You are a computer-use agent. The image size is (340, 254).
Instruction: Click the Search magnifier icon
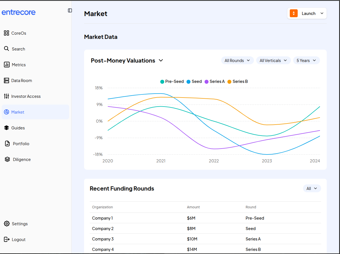6,49
